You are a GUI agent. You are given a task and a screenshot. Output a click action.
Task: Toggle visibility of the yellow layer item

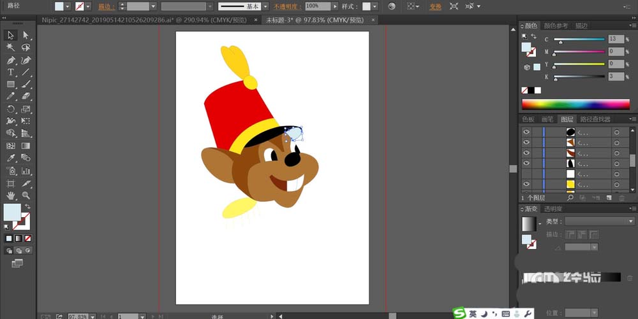(x=526, y=184)
